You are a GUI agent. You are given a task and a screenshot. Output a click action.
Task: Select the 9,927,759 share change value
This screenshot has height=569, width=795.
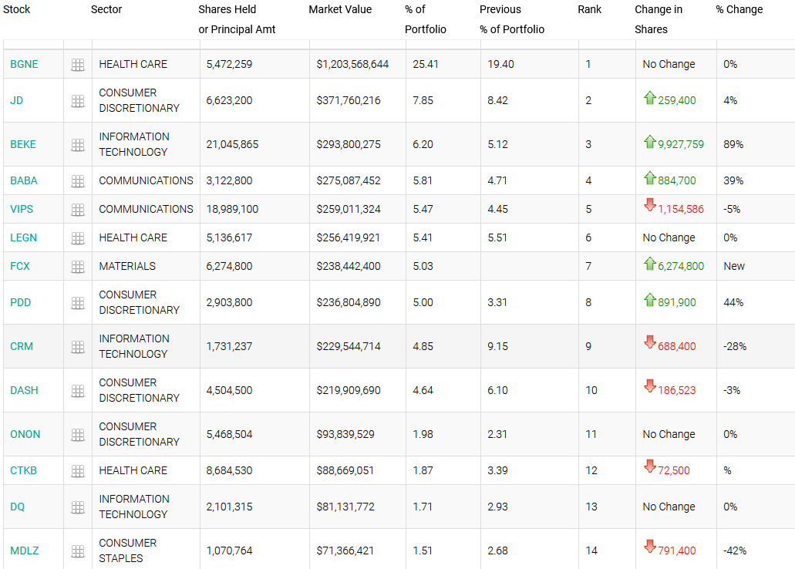681,144
